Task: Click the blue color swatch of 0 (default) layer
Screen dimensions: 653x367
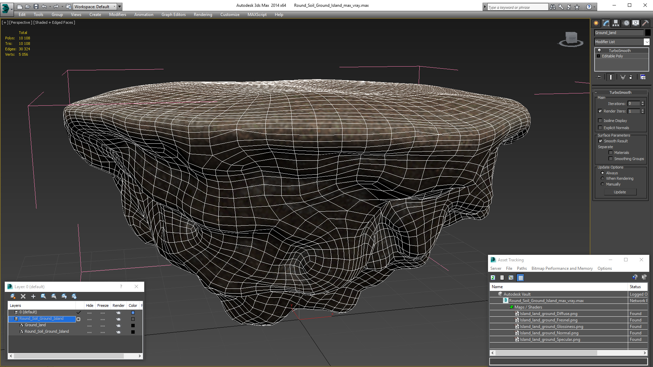Action: coord(133,312)
